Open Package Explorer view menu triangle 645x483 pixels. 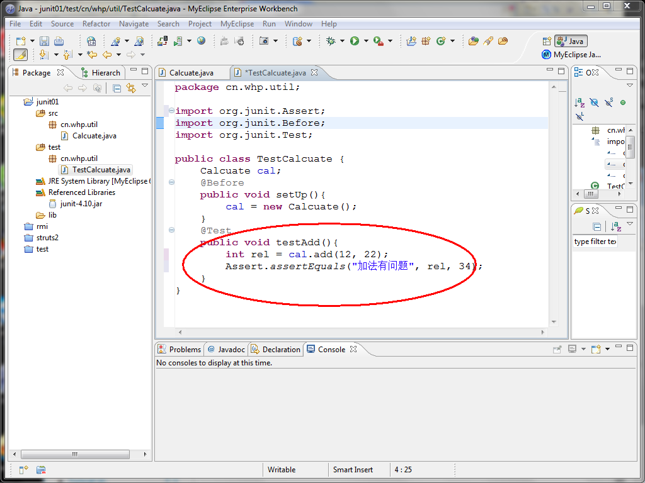click(145, 86)
